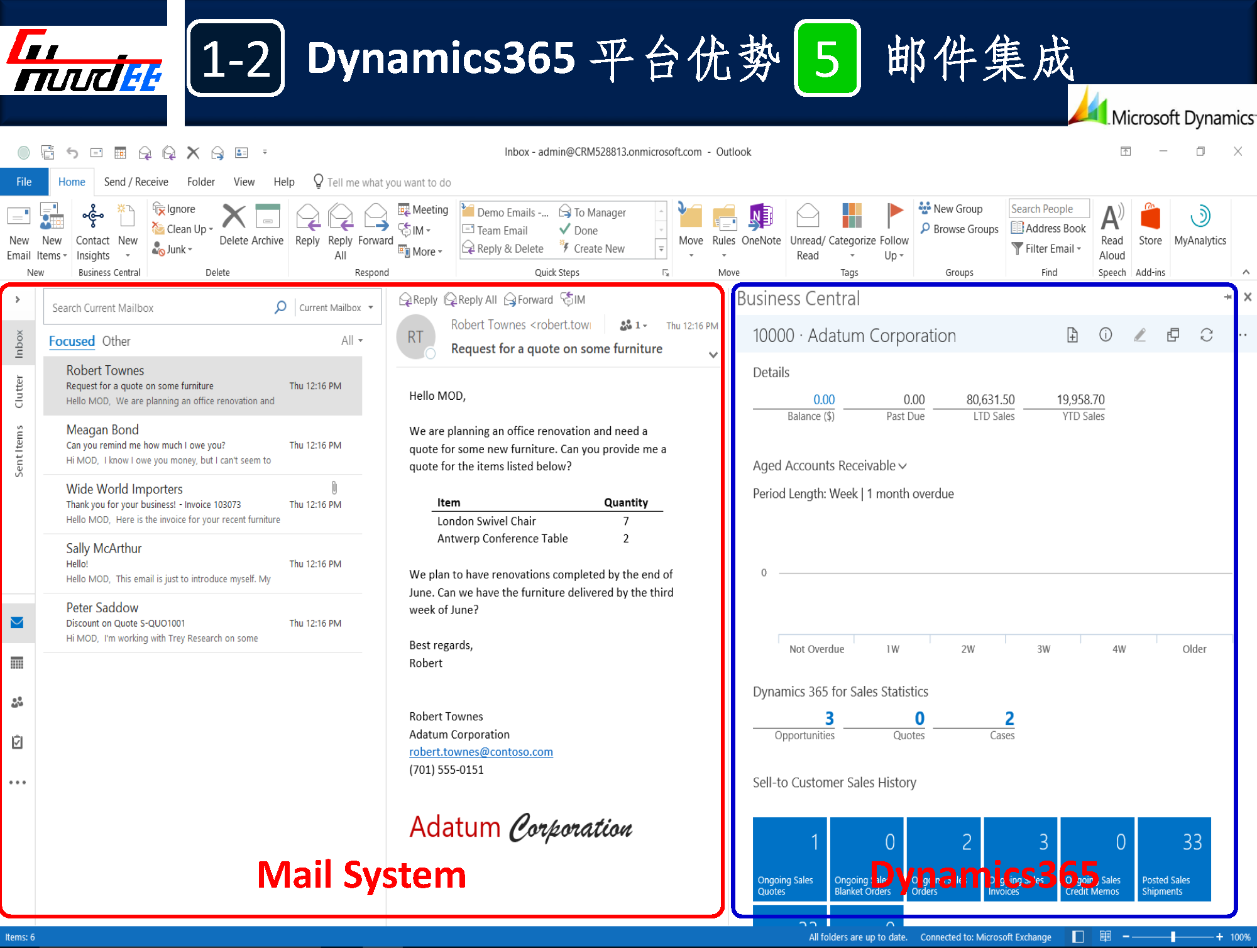Open the All filter dropdown
1257x948 pixels.
tap(351, 340)
